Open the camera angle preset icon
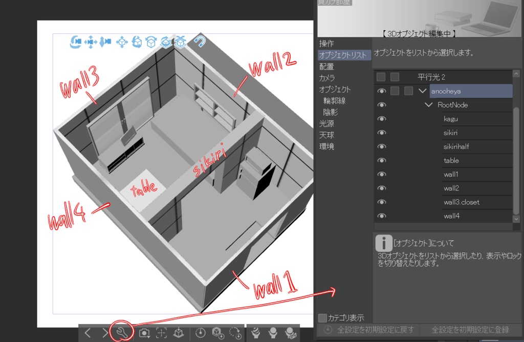Viewport: 524px width, 342px height. pos(144,333)
